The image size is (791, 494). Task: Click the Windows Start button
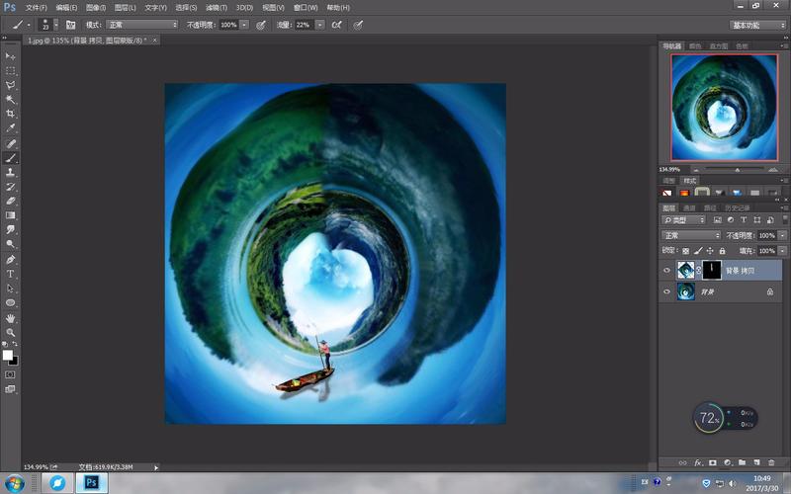(x=15, y=483)
